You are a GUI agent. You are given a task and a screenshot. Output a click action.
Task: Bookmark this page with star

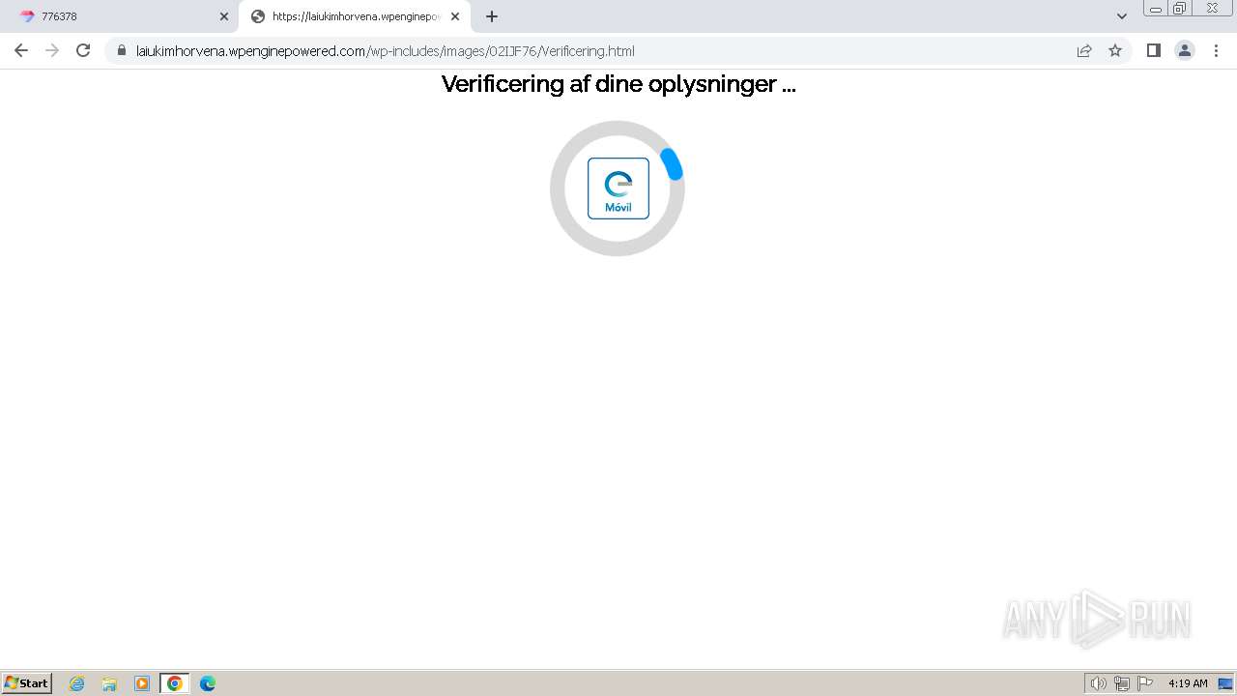pyautogui.click(x=1115, y=51)
